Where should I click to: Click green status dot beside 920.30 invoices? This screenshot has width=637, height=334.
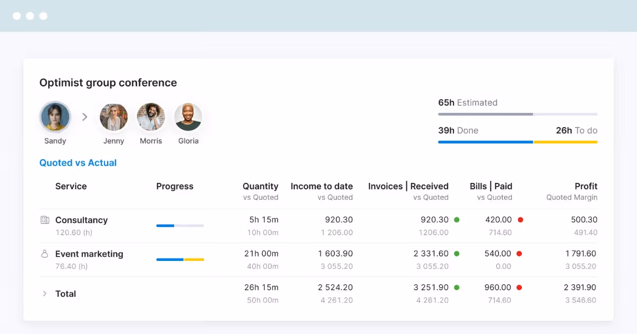click(x=457, y=219)
